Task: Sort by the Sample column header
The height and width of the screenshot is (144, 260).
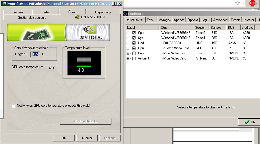Action: (217, 28)
